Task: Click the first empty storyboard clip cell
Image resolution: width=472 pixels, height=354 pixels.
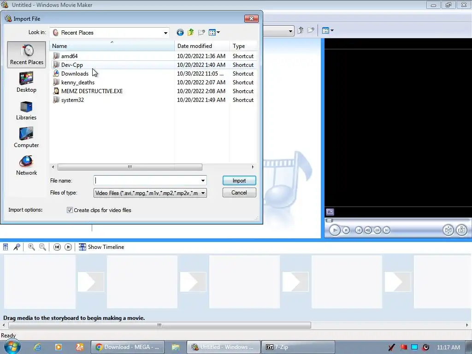Action: 40,282
